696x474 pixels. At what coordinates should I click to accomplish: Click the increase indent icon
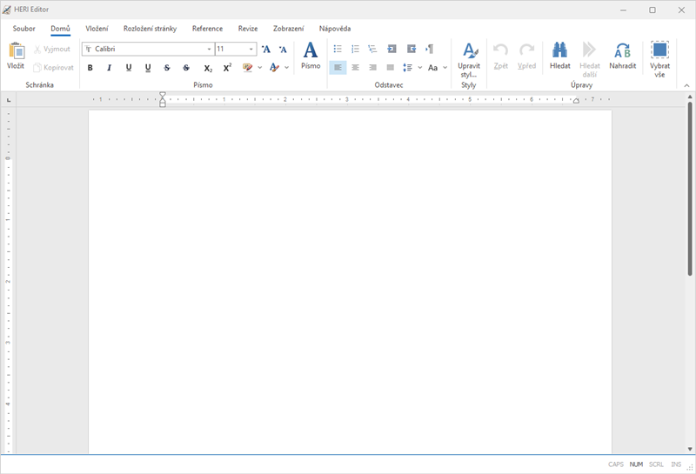tap(412, 49)
